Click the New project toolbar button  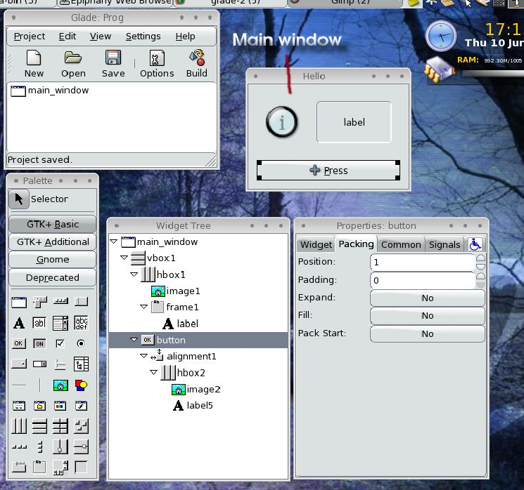point(34,64)
